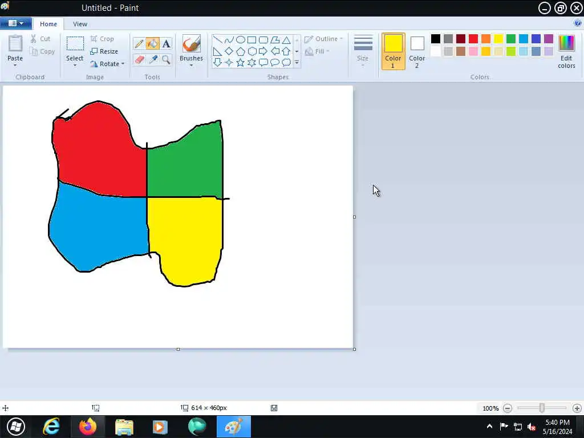
Task: Choose the straight Line shape
Action: [217, 40]
